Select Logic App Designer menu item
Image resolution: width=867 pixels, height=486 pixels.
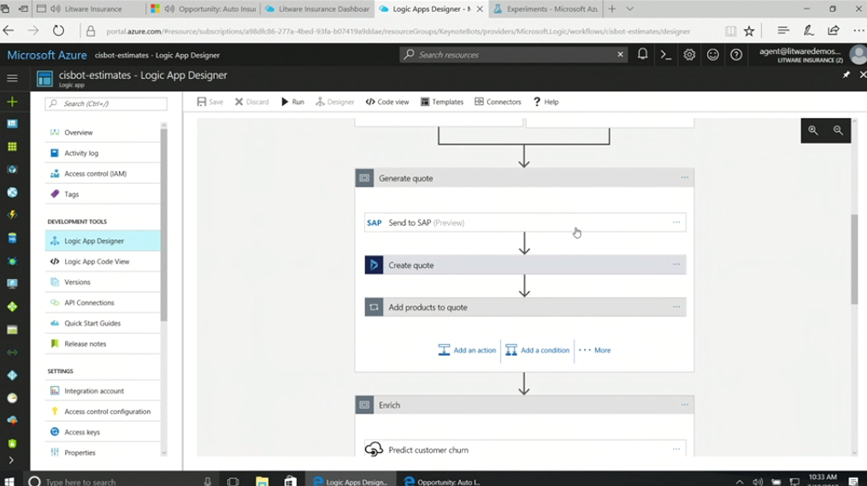click(103, 240)
